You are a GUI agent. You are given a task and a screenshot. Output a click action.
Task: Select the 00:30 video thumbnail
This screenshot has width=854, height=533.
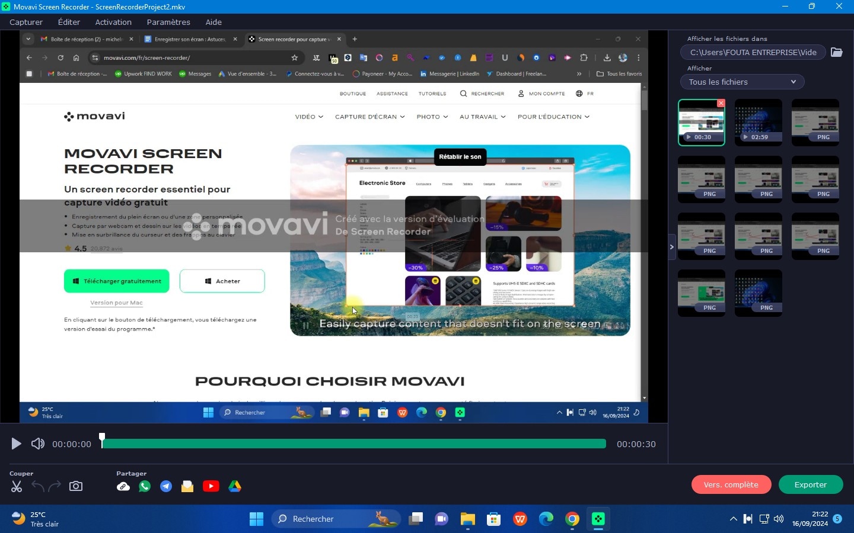coord(702,123)
